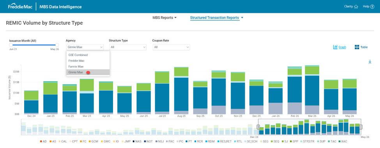Click the Mar 26 stacked bar

coord(312,89)
